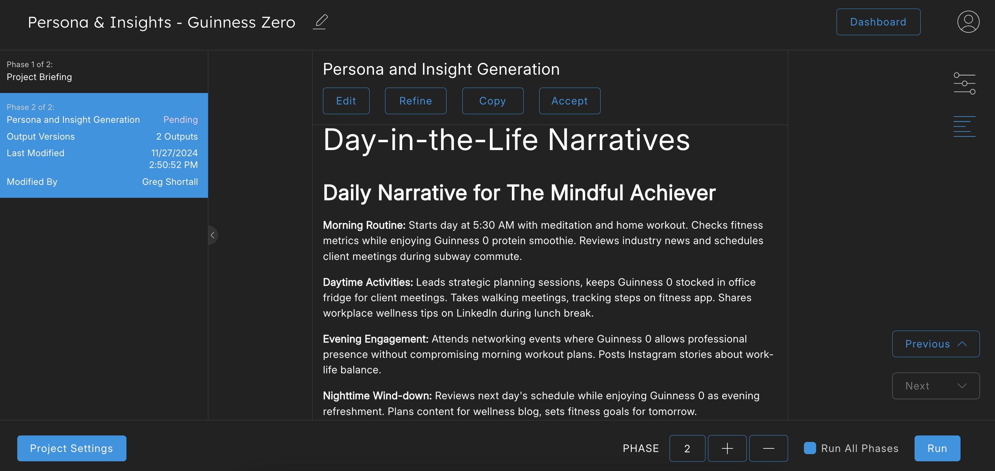Accept the persona output
Viewport: 995px width, 471px height.
[x=569, y=101]
